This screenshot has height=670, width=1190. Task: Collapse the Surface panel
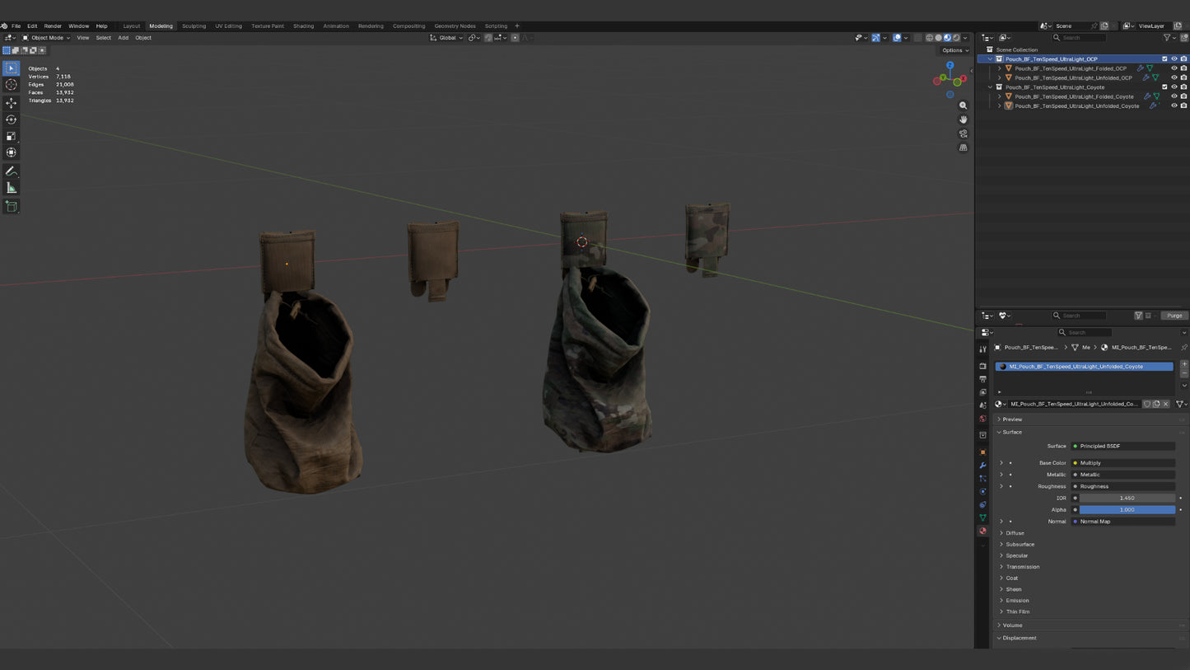point(1011,432)
